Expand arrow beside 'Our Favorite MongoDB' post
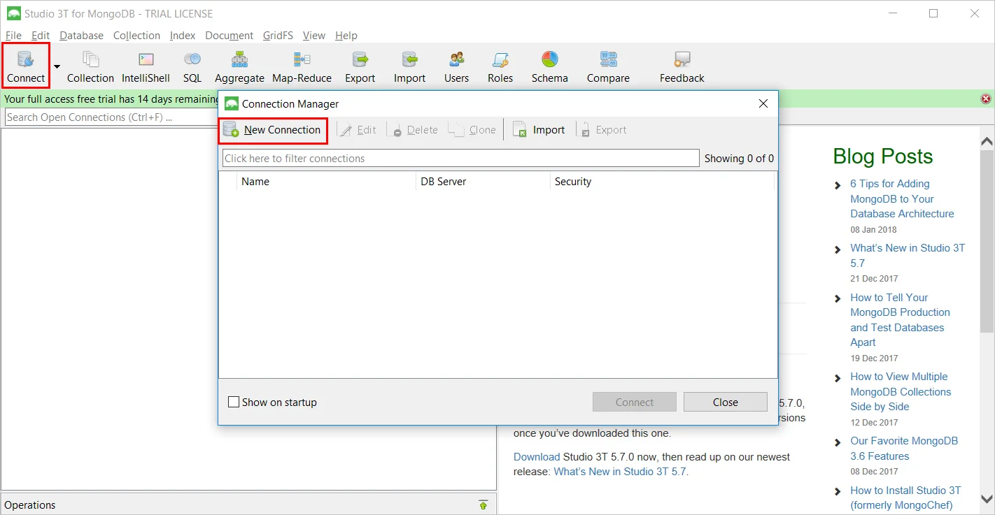This screenshot has height=515, width=995. click(x=838, y=442)
